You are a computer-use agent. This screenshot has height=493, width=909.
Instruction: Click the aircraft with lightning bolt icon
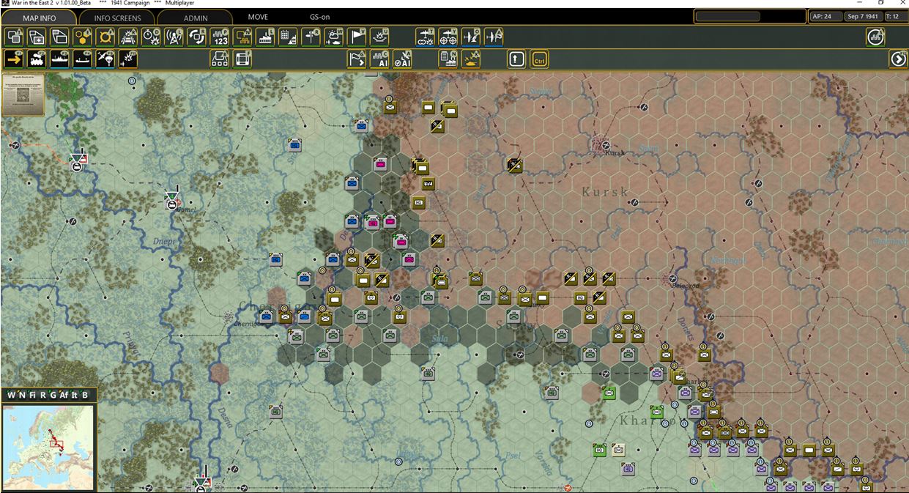click(471, 37)
